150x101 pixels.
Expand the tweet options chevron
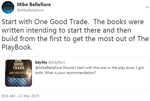tap(147, 7)
